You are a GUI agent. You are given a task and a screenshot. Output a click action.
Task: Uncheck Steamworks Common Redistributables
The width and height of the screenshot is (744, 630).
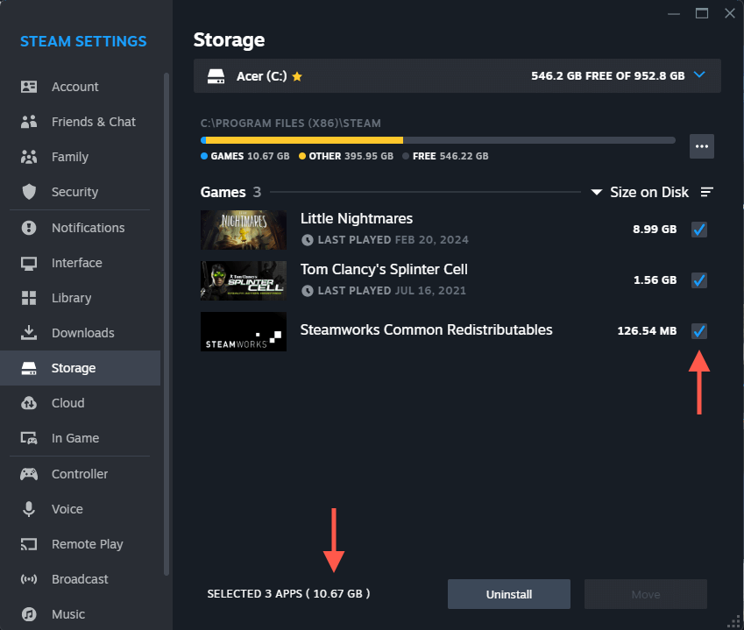pos(698,331)
